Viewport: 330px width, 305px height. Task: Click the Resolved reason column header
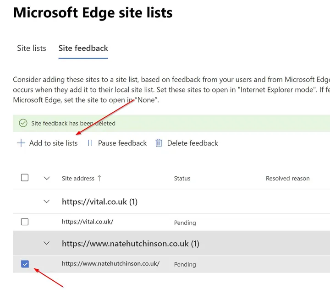288,178
